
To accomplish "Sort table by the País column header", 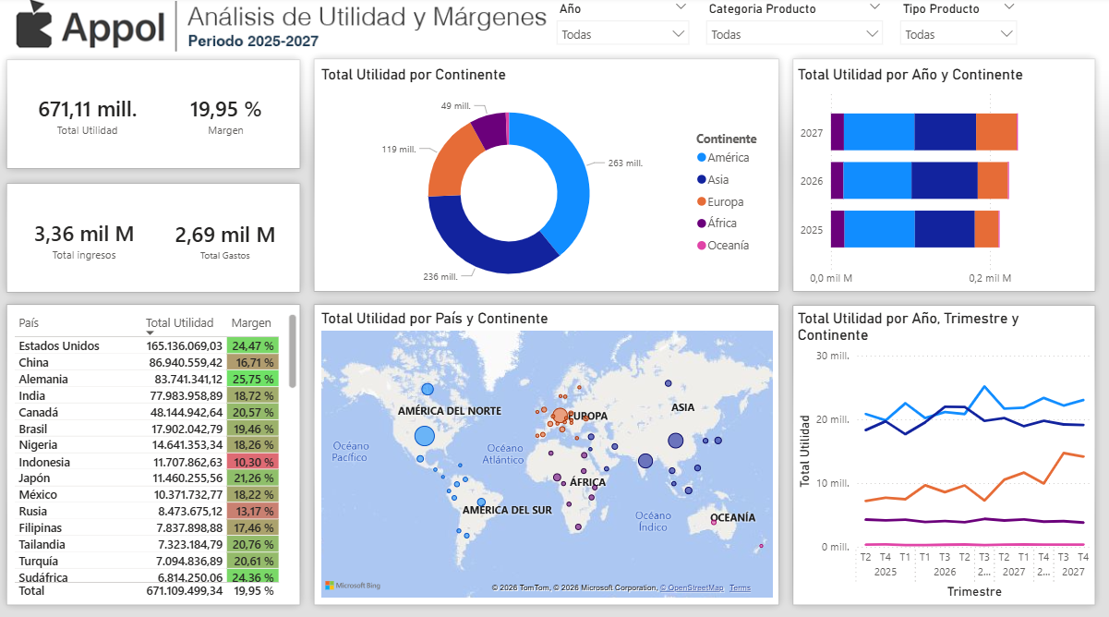I will pos(30,323).
